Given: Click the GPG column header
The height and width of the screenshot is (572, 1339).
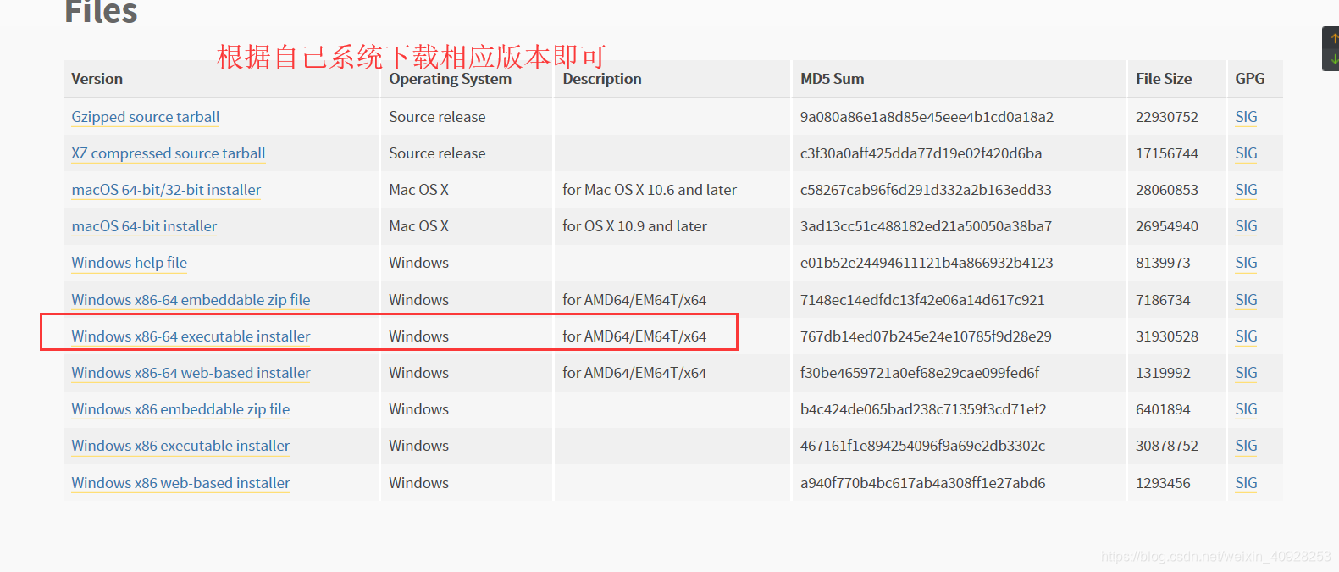Looking at the screenshot, I should 1249,79.
